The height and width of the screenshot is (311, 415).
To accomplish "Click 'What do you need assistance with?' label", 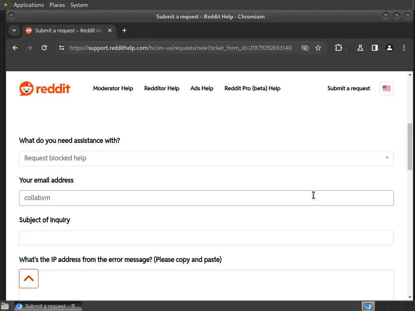I will click(x=69, y=141).
